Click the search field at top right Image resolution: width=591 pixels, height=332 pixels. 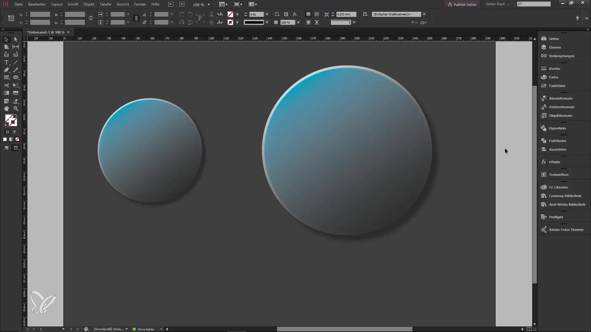point(534,4)
